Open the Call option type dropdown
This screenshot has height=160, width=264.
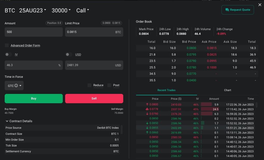coord(82,10)
